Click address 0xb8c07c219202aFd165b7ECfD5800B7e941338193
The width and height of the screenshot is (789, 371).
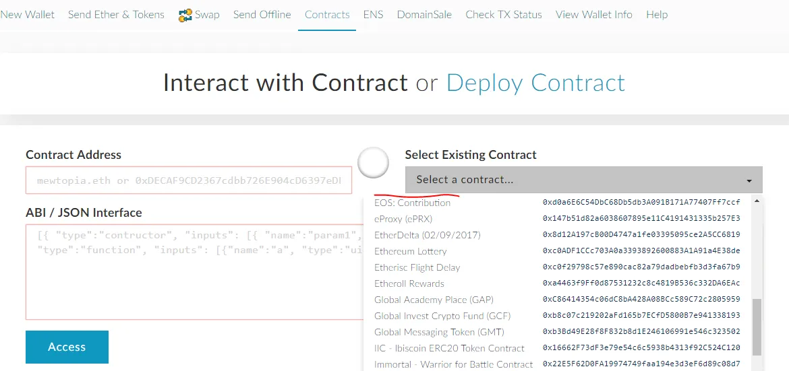tap(641, 316)
